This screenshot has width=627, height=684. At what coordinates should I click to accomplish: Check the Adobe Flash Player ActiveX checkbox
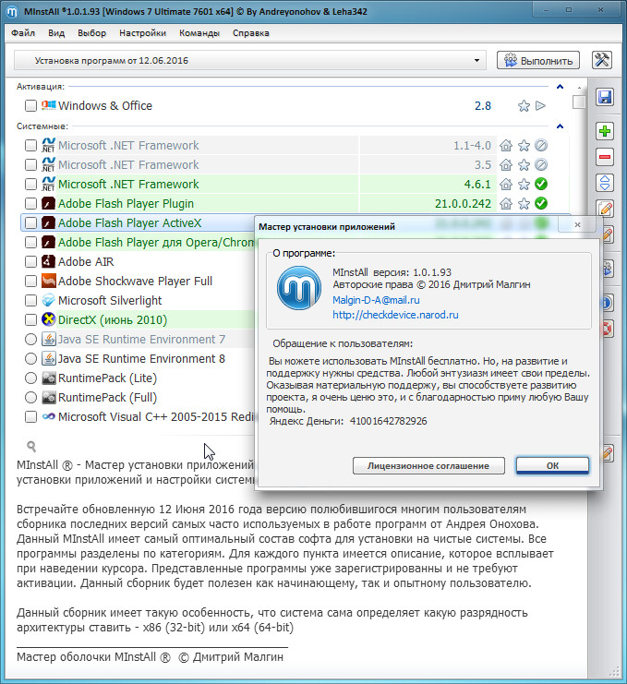click(x=30, y=222)
